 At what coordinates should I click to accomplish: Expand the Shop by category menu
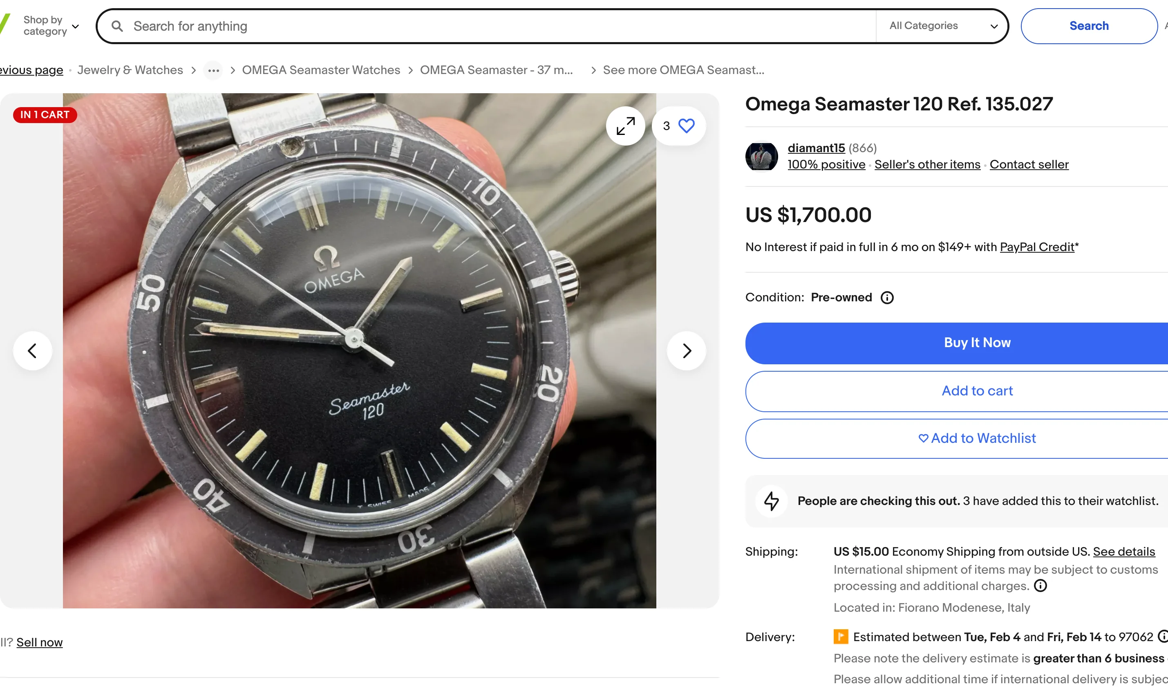click(51, 26)
